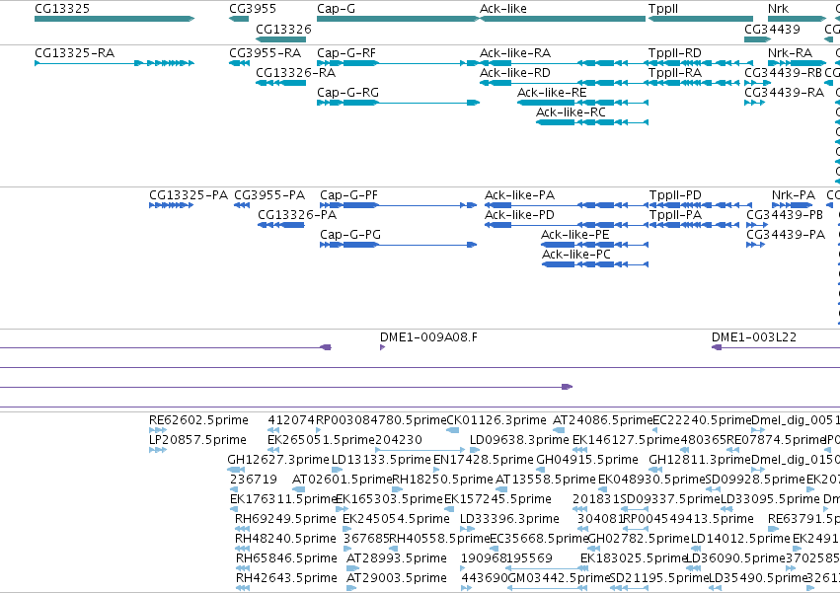The image size is (840, 593).
Task: Select the RE62602.5prime EST label
Action: point(198,420)
